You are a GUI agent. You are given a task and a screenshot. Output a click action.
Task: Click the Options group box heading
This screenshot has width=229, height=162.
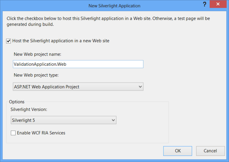17,102
